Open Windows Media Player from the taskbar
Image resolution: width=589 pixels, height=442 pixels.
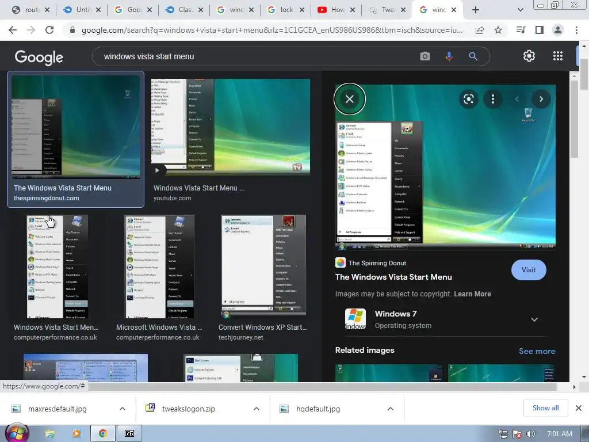[77, 434]
